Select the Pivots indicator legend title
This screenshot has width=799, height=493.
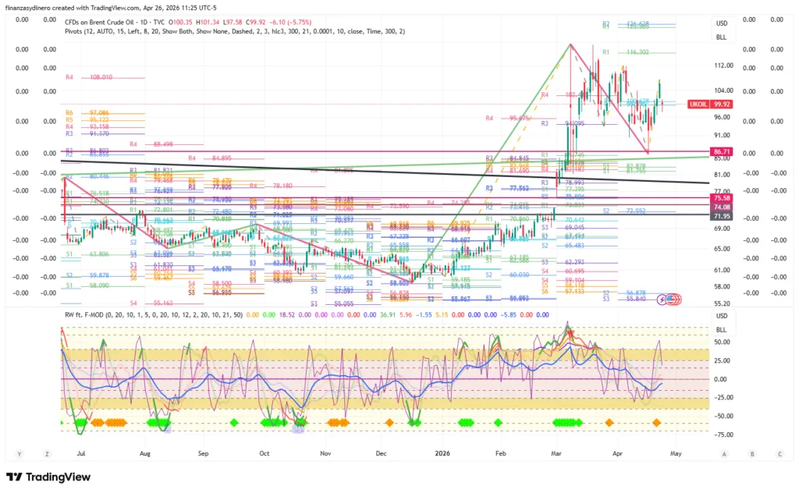[x=80, y=31]
